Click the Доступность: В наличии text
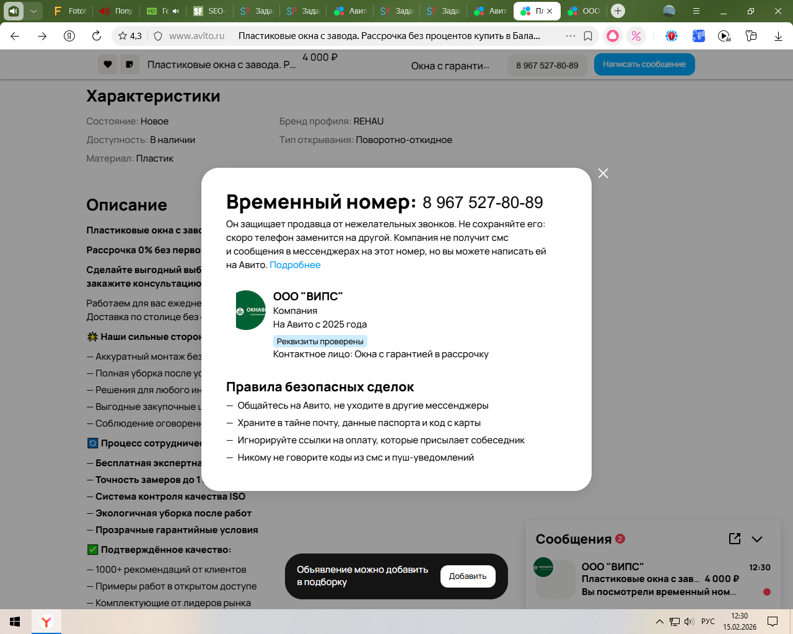This screenshot has width=793, height=634. [x=141, y=140]
